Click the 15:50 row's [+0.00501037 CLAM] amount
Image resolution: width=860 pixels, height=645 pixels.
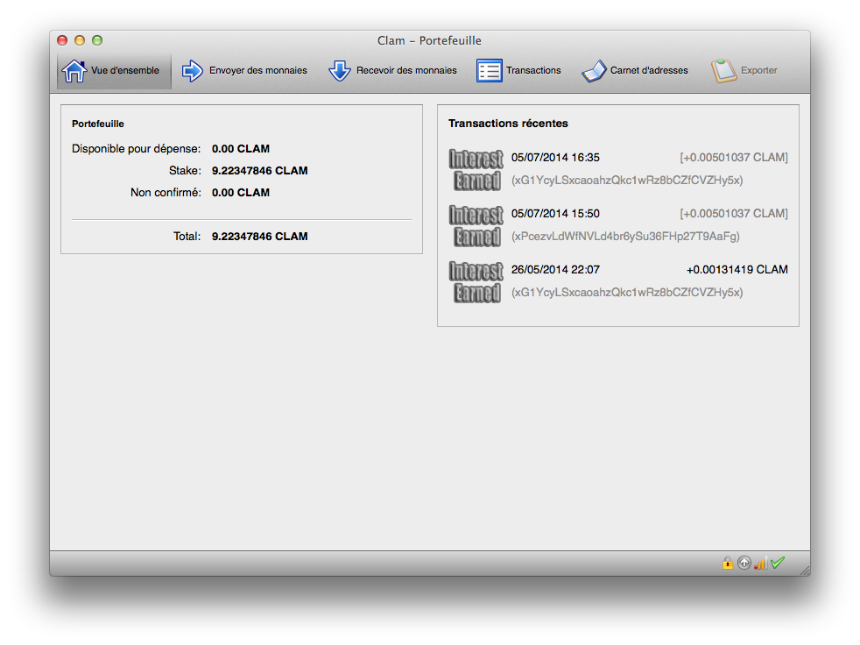(734, 214)
